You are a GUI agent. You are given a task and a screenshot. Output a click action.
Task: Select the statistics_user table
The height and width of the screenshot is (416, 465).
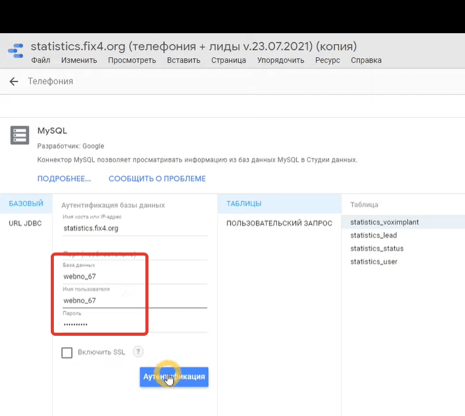click(403, 261)
